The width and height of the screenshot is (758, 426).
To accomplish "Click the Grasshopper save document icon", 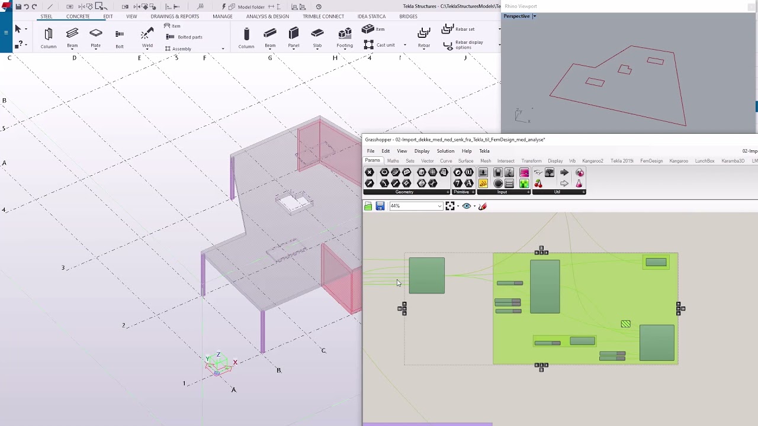I will tap(380, 206).
